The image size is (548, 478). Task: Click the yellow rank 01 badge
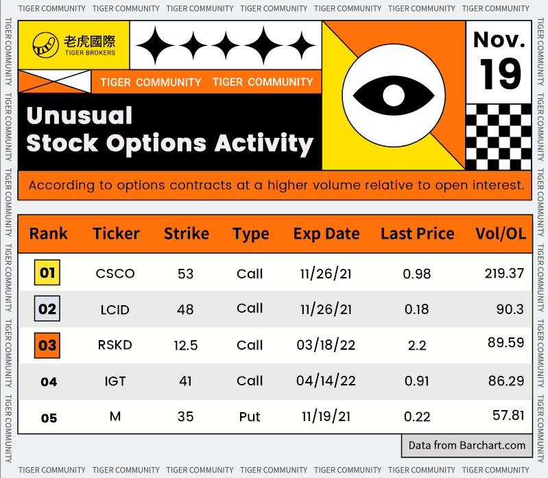click(x=47, y=274)
